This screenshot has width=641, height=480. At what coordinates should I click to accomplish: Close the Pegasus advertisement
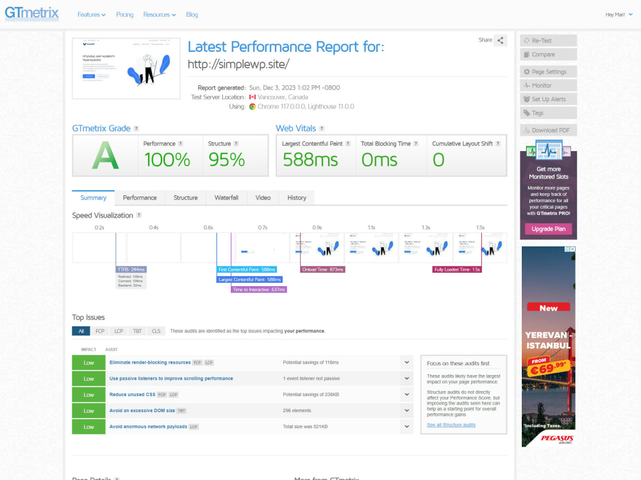pyautogui.click(x=572, y=249)
